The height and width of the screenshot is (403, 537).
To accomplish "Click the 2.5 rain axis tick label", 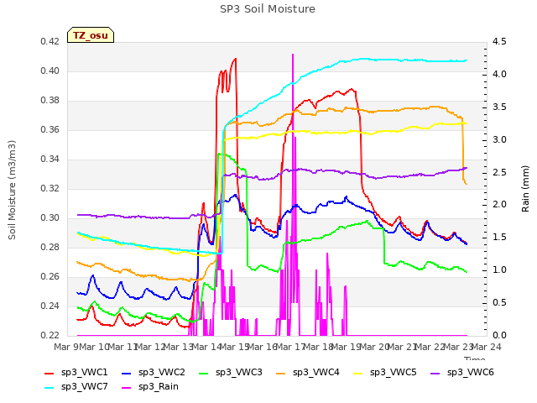I will tap(499, 172).
